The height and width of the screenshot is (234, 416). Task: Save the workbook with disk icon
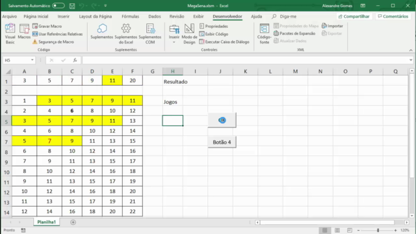72,6
